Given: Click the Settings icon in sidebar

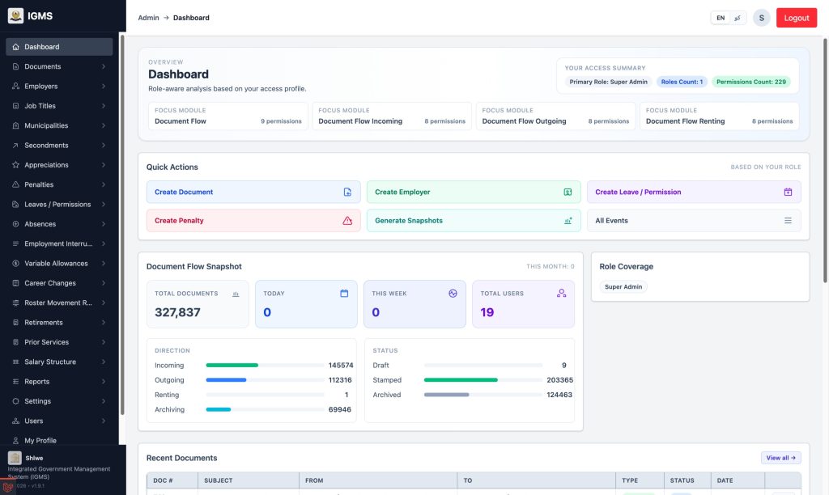Looking at the screenshot, I should click(15, 401).
